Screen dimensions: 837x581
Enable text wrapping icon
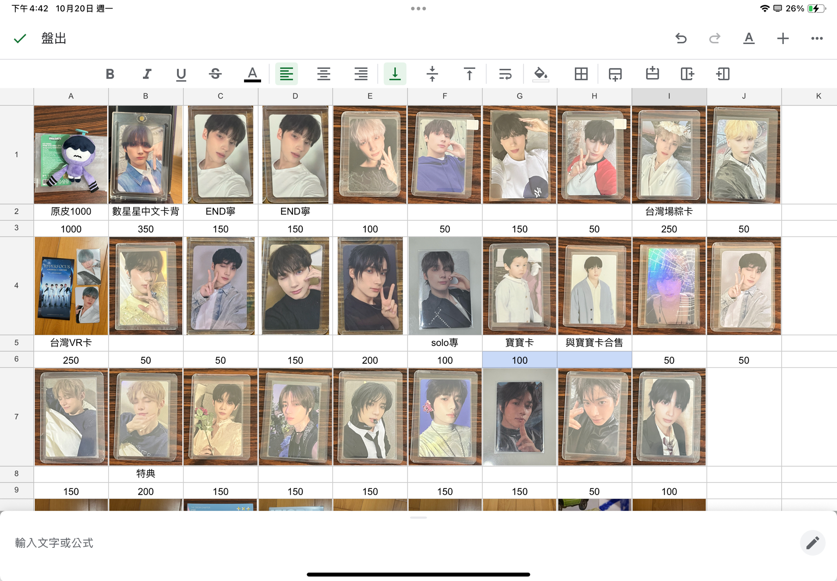tap(505, 74)
